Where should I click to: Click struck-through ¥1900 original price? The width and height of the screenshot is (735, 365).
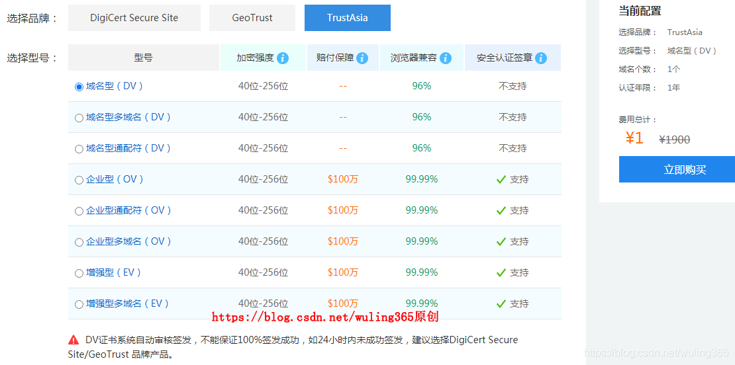pos(675,140)
